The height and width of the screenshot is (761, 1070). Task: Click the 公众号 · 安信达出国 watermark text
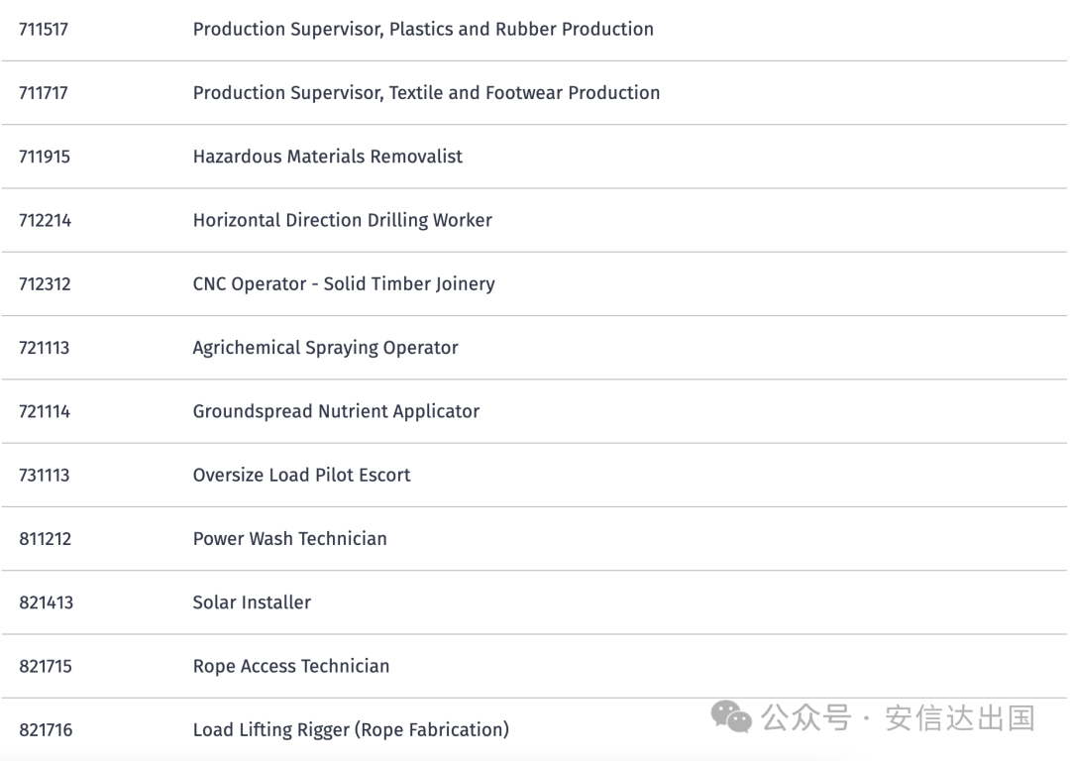(x=898, y=717)
